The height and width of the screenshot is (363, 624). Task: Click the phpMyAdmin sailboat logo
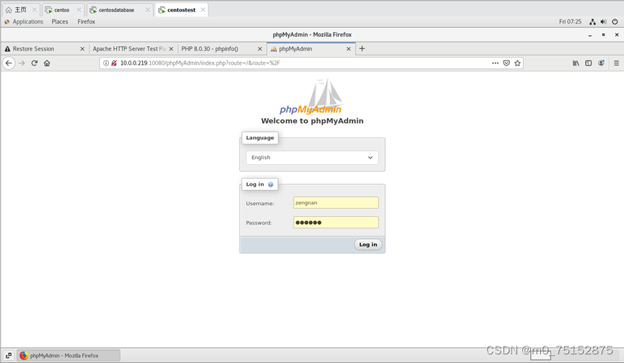(x=310, y=96)
